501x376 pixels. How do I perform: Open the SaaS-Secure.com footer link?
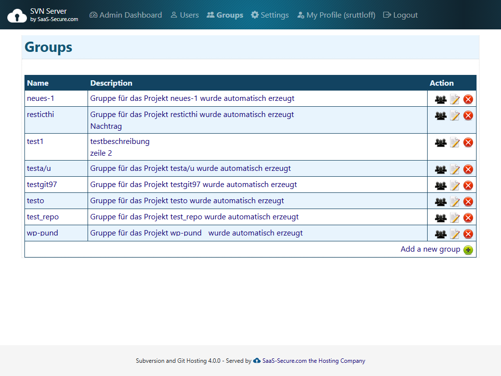click(284, 361)
